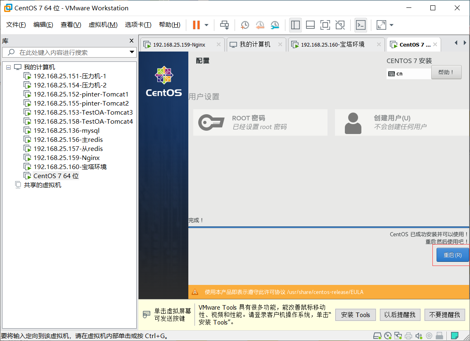This screenshot has height=341, width=470.
Task: Open the ROOT 密码 setting
Action: 260,122
